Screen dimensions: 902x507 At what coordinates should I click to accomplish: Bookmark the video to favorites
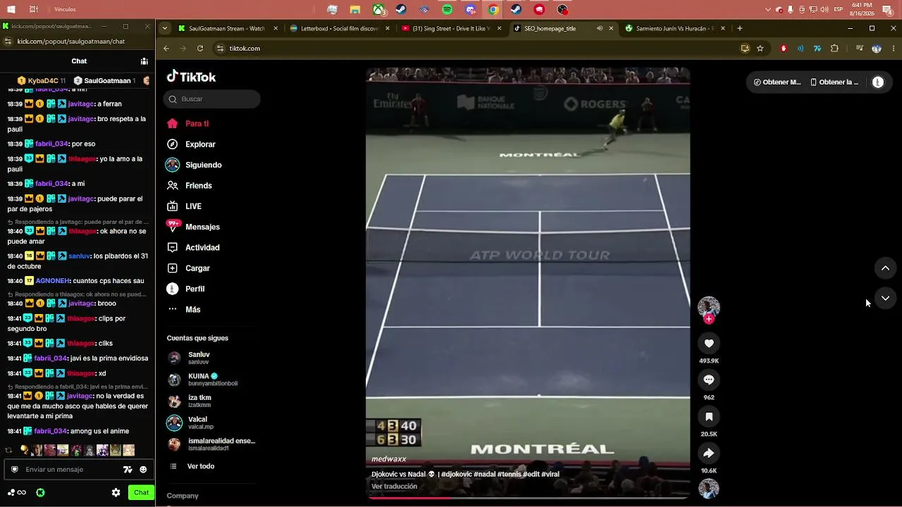coord(709,417)
